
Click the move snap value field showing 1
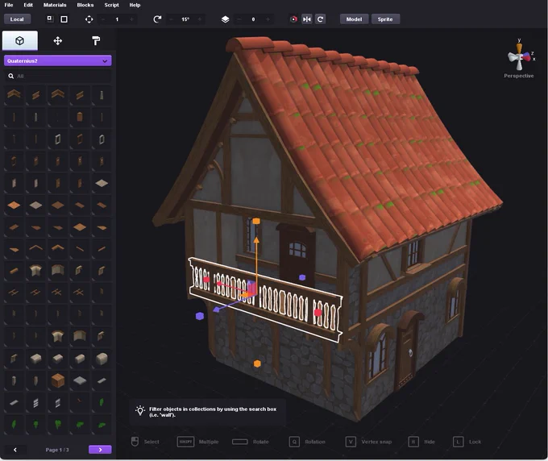[x=117, y=19]
